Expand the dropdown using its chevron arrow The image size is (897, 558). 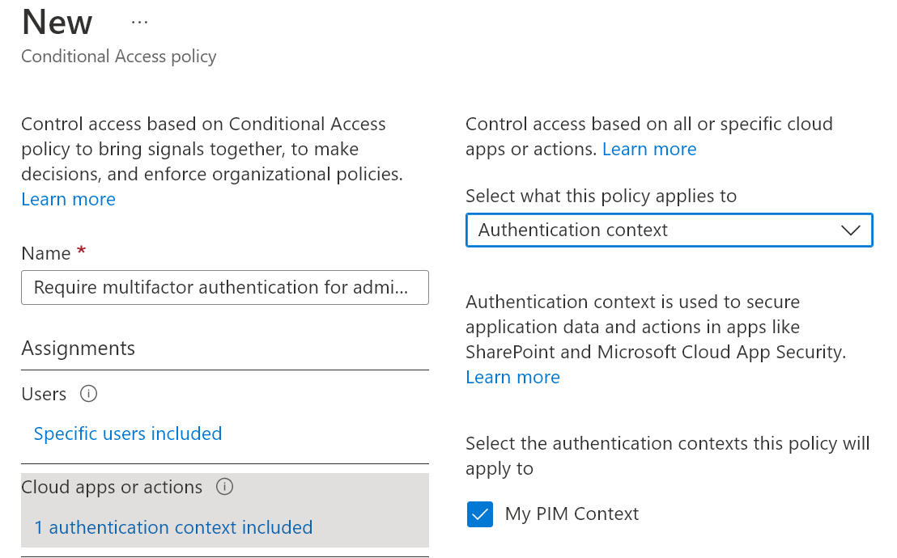click(x=850, y=230)
